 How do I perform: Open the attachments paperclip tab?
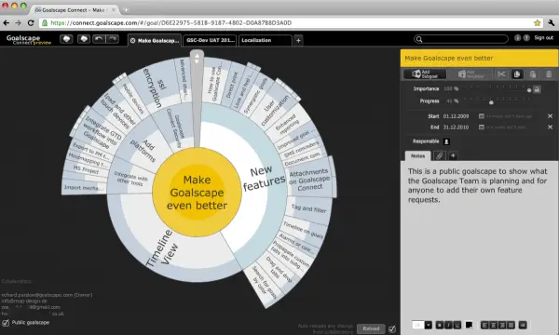click(x=440, y=155)
